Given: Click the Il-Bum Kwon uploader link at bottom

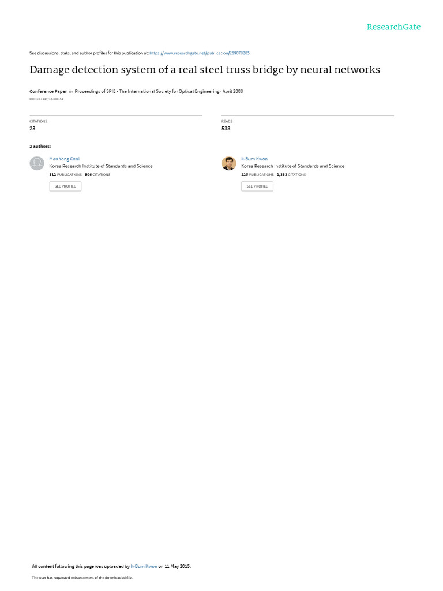Looking at the screenshot, I should coord(144,566).
